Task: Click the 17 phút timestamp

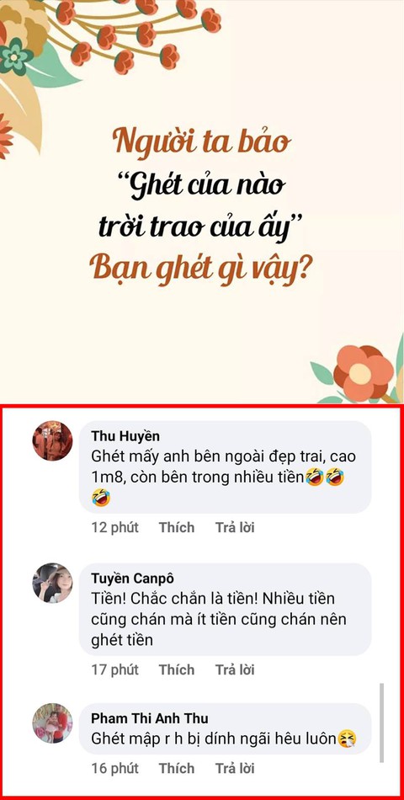Action: point(114,669)
